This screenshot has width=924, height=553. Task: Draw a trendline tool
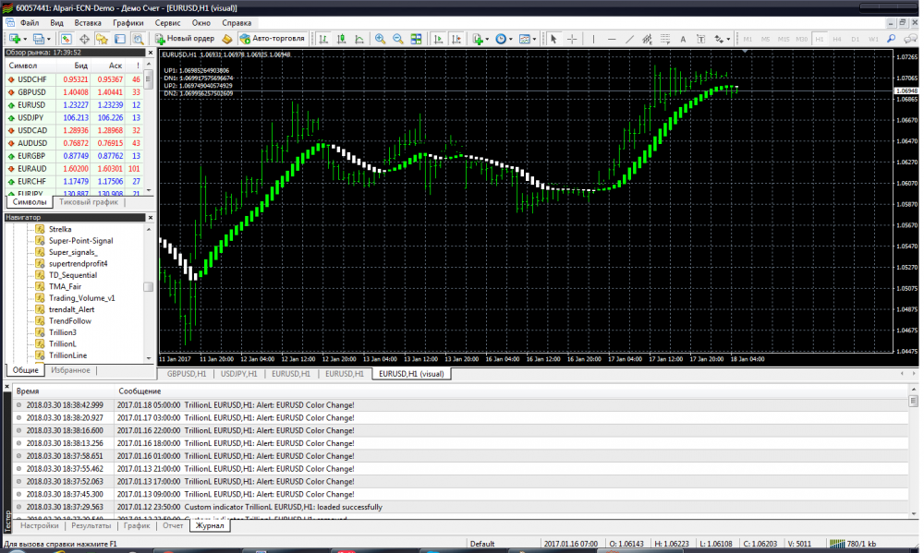pos(629,39)
